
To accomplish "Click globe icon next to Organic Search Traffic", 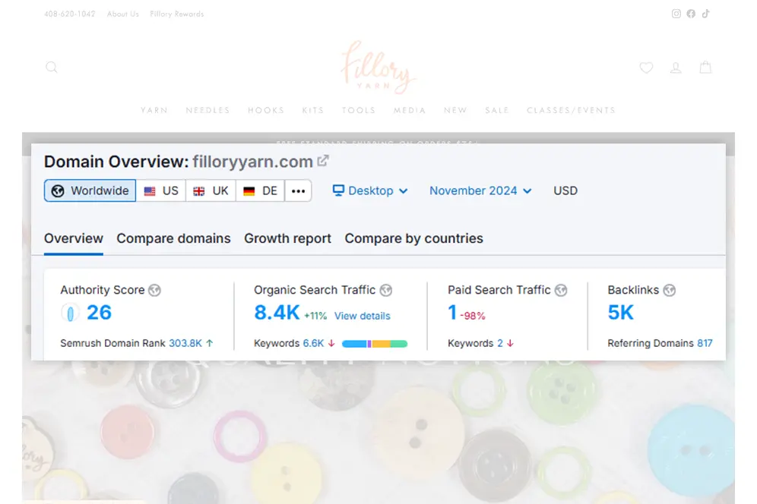I will coord(386,291).
